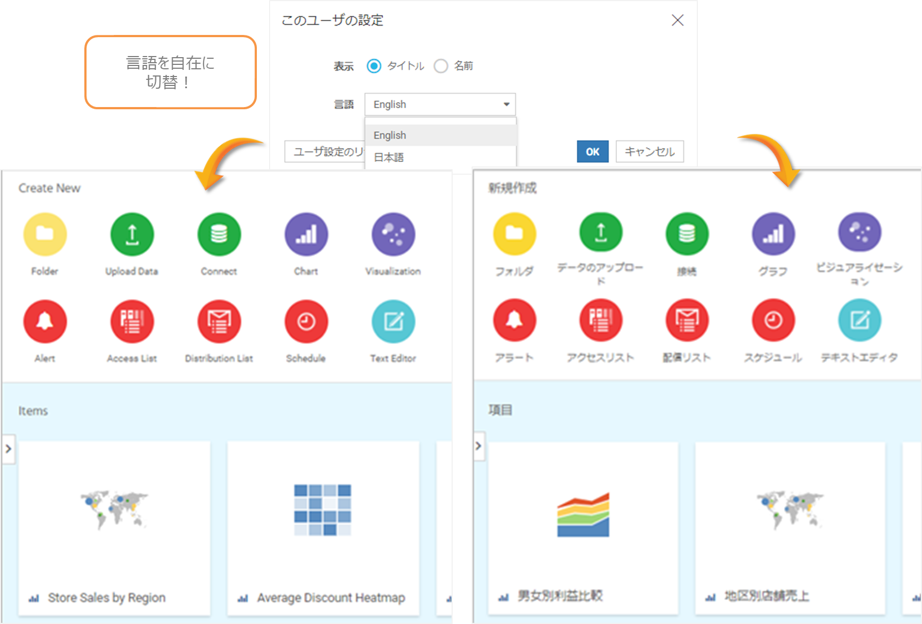Click the キャンセル button

pos(649,151)
